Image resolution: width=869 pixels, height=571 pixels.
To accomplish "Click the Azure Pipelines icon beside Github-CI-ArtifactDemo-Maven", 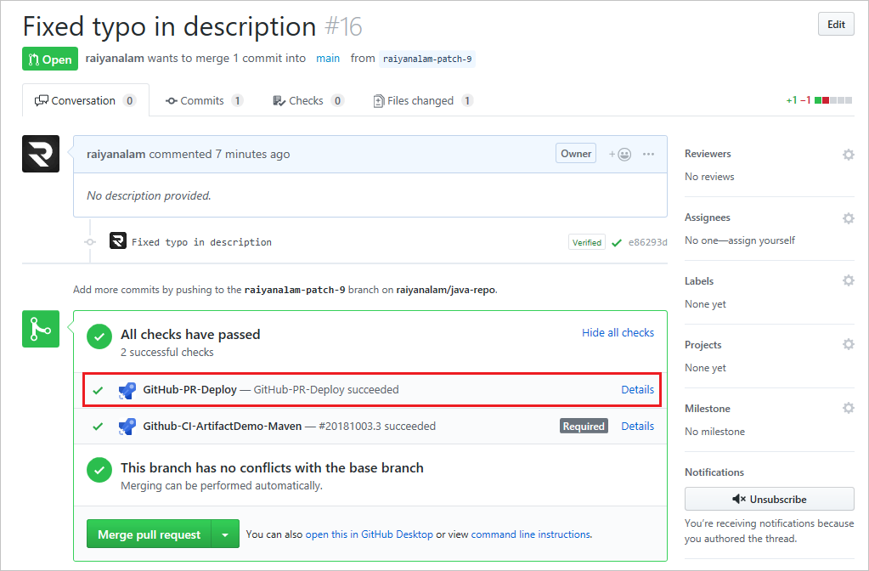I will click(127, 426).
